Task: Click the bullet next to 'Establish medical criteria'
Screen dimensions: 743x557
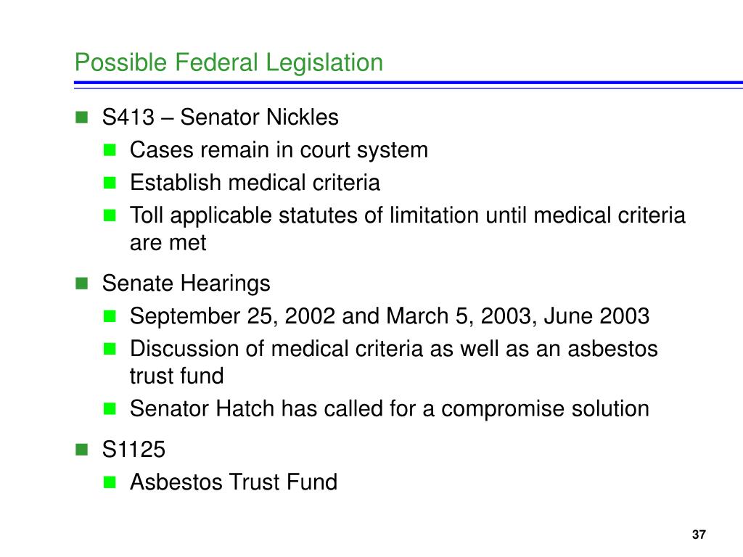Action: coord(110,183)
